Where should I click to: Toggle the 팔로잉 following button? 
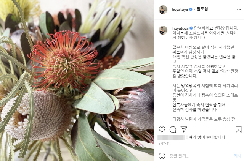click(x=202, y=9)
